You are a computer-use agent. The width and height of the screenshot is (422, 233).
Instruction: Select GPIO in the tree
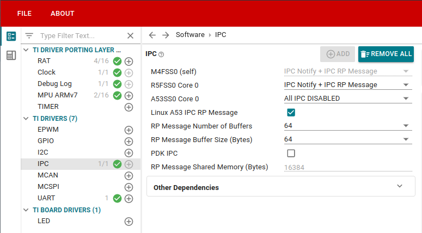tap(46, 140)
